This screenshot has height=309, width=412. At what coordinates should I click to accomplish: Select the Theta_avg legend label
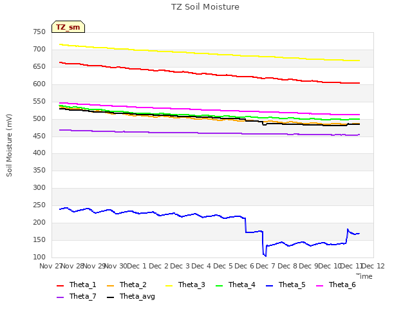(x=137, y=296)
